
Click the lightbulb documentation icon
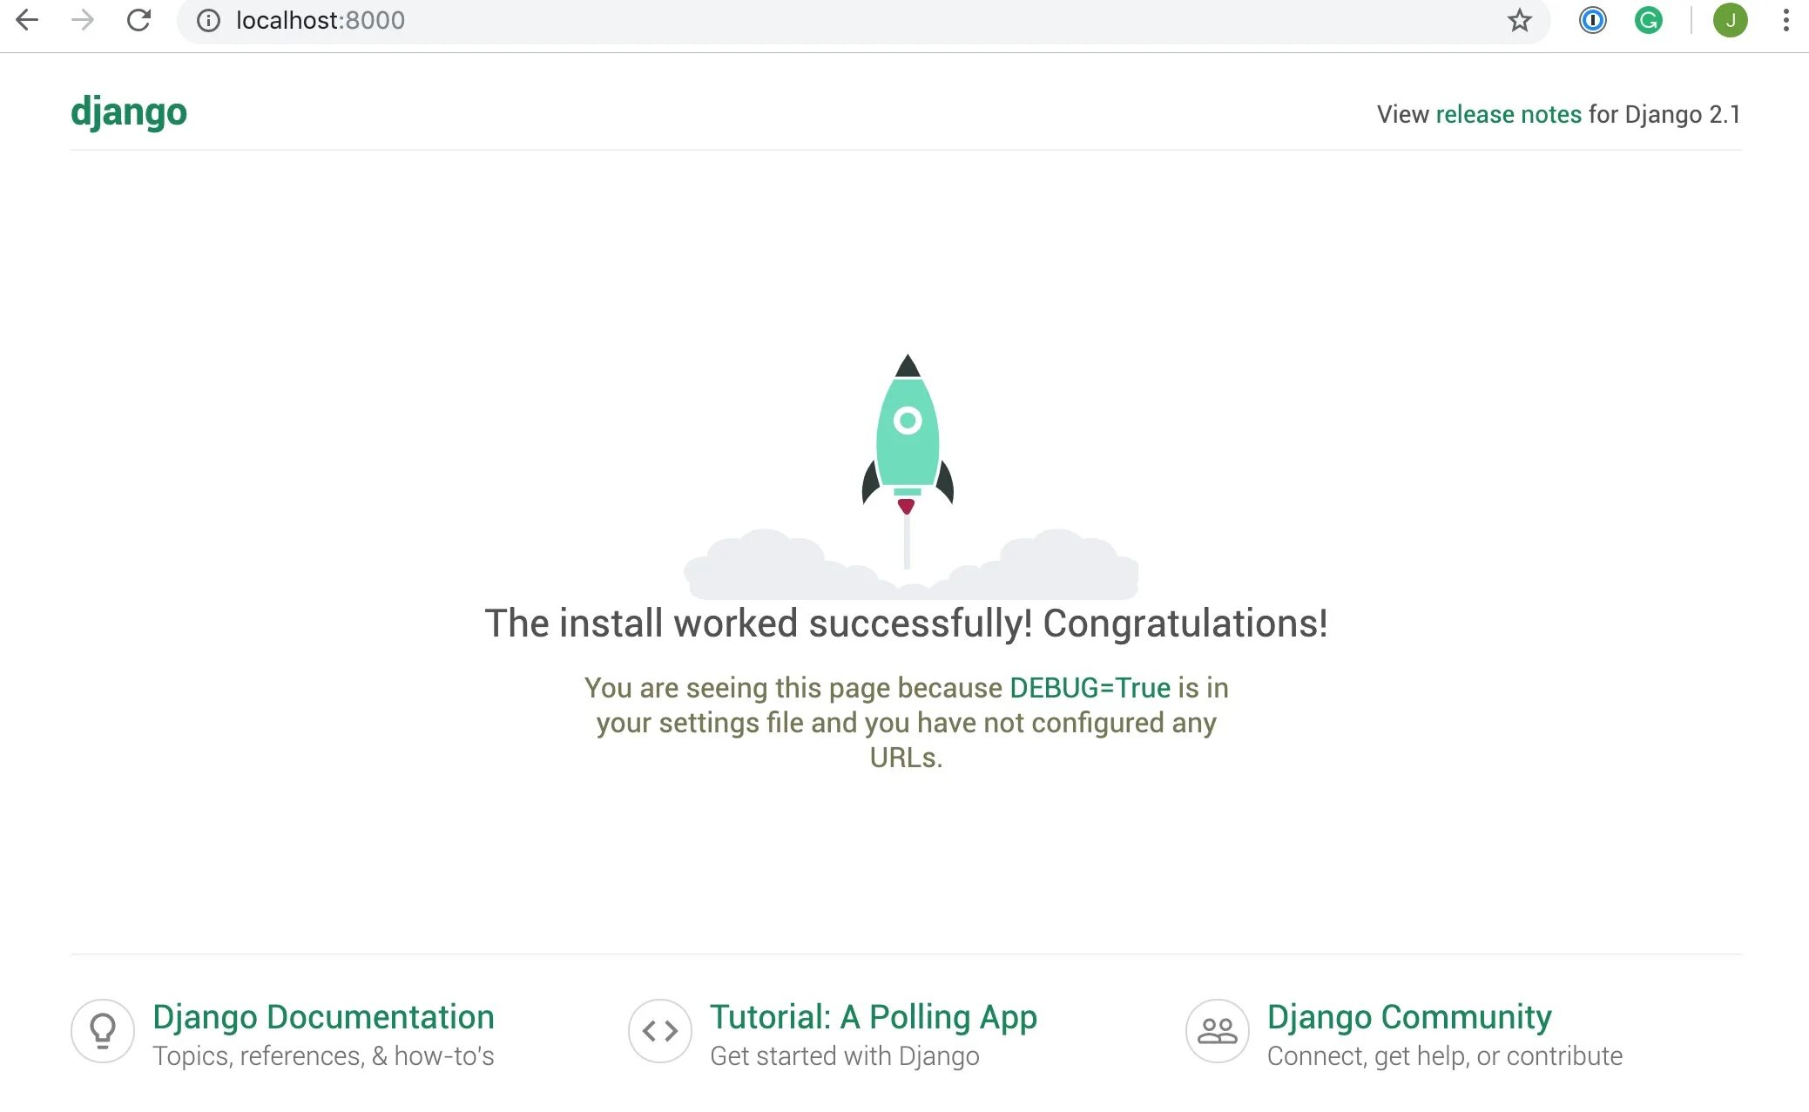tap(103, 1030)
